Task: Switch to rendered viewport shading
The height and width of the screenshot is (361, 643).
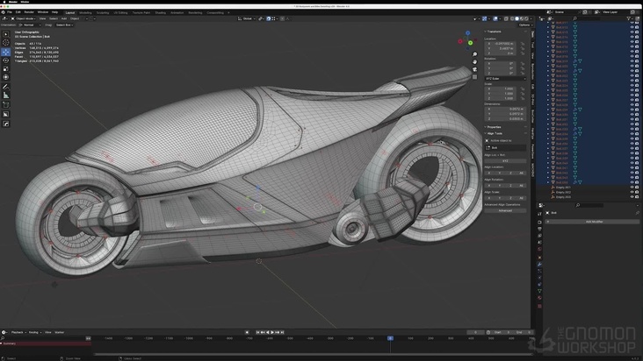Action: 526,18
